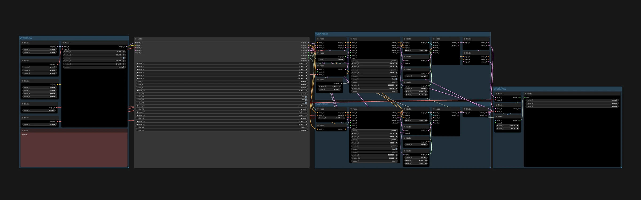Viewport: 641px width, 200px height.
Task: Decrease value_15 using its left arrow
Action: [x=137, y=106]
